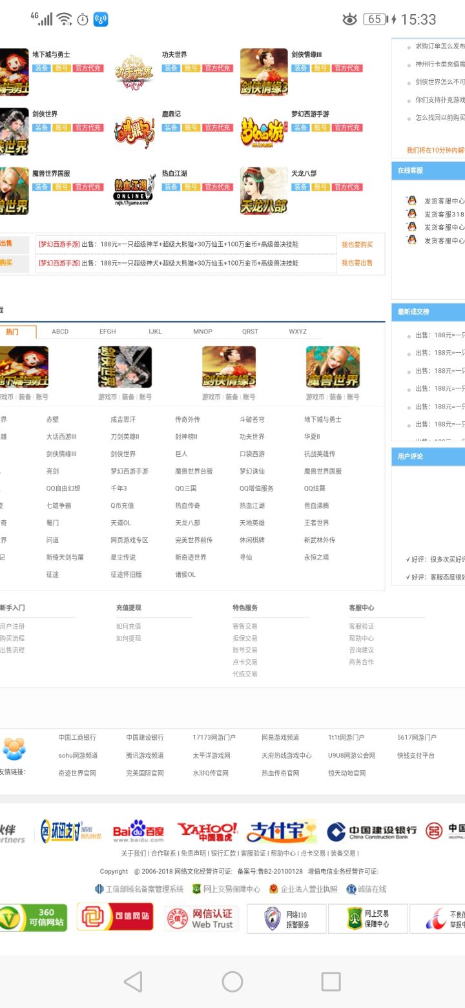Screen dimensions: 465x1008
Task: Tap Android recent apps button
Action: (x=331, y=982)
